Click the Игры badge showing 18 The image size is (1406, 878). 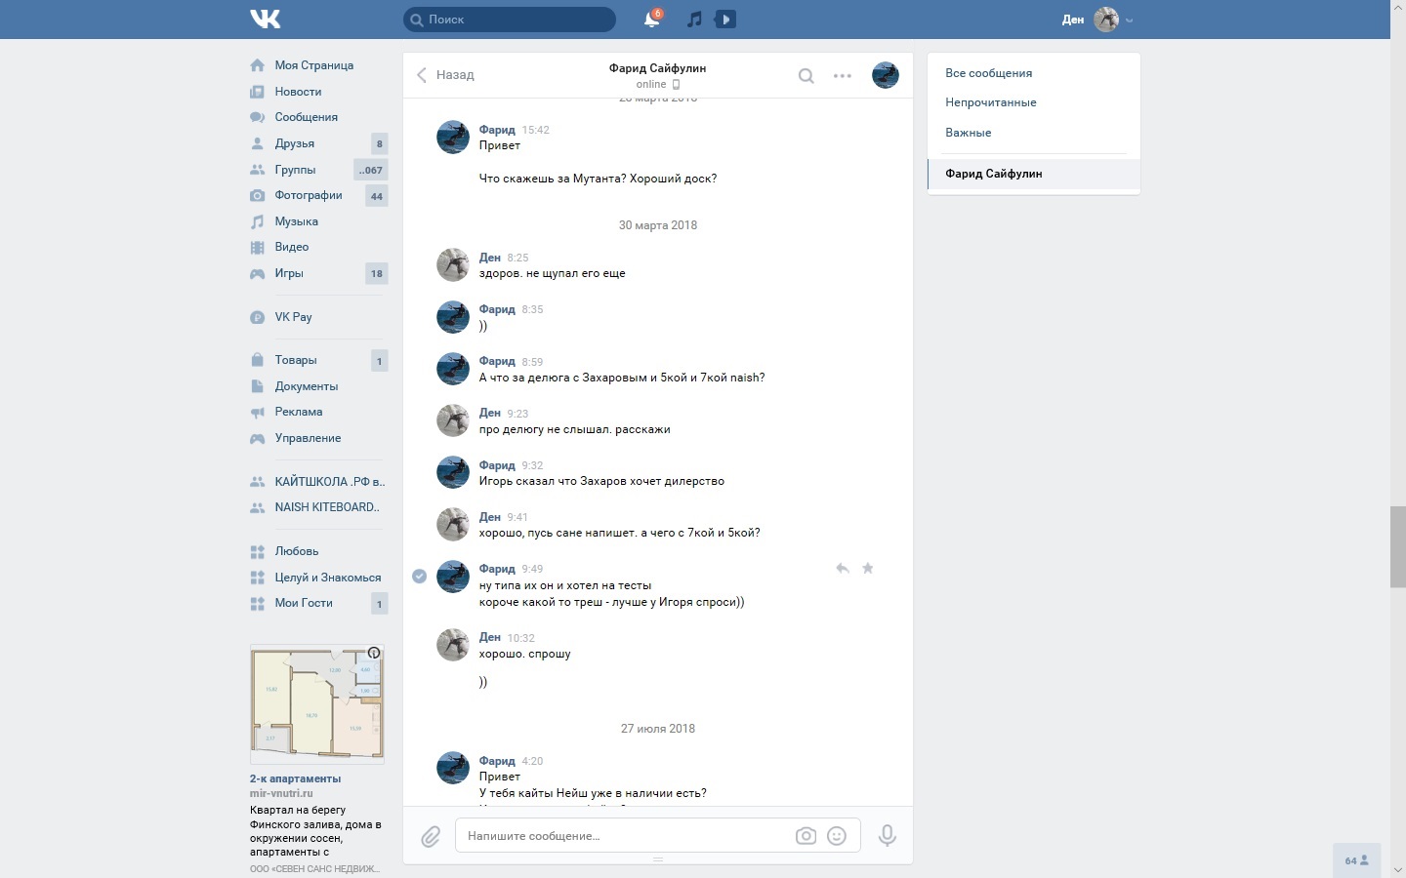coord(377,273)
